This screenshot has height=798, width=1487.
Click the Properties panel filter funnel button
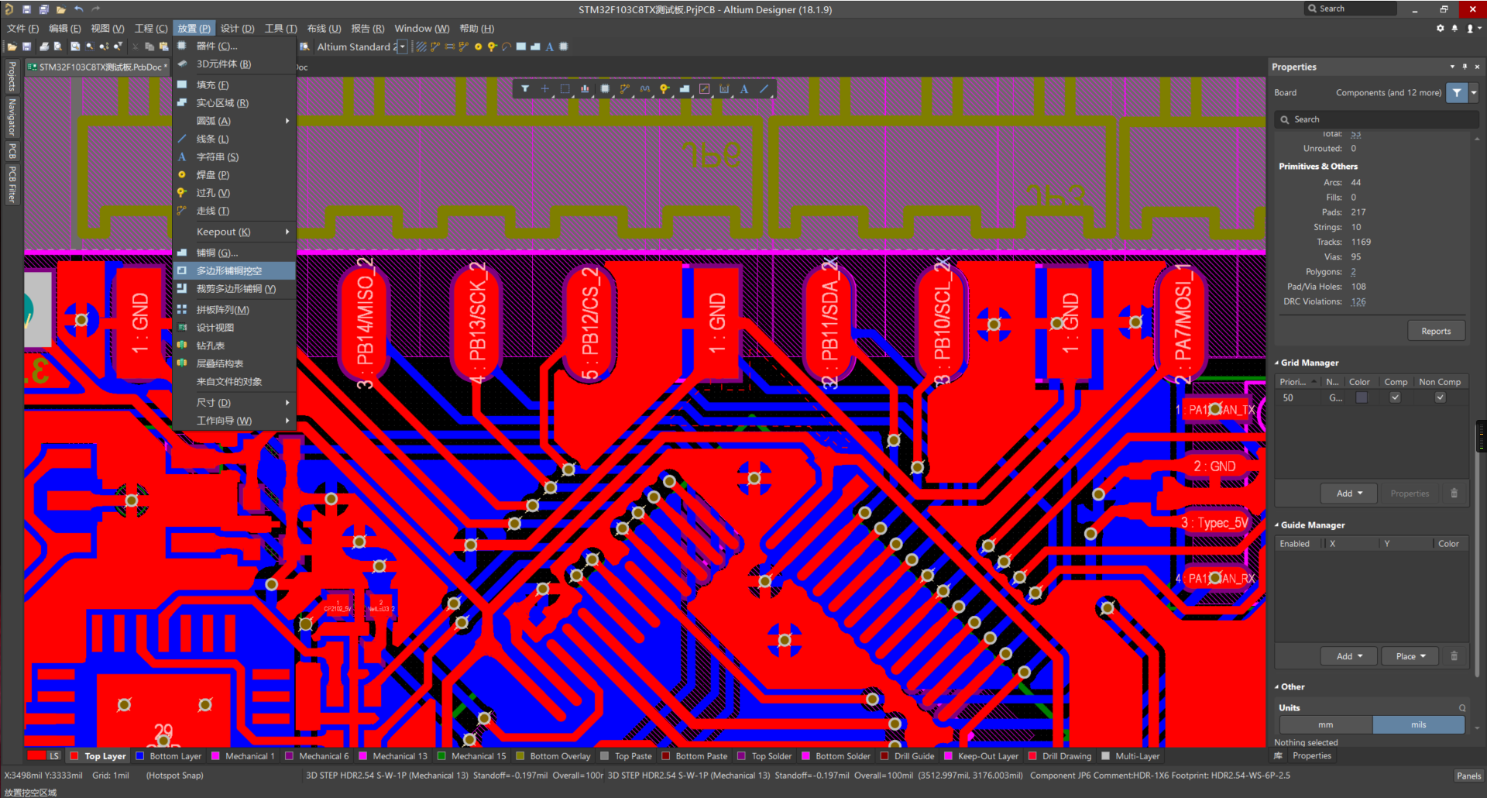pos(1457,93)
